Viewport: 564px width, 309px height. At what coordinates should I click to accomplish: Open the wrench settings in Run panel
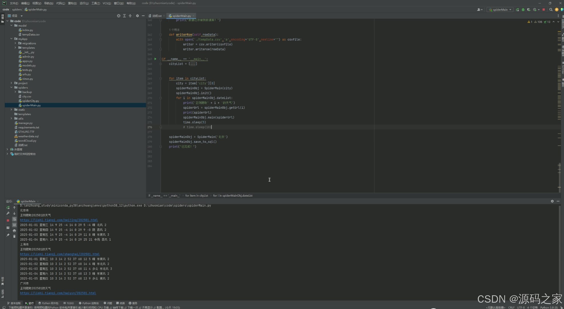(8, 213)
